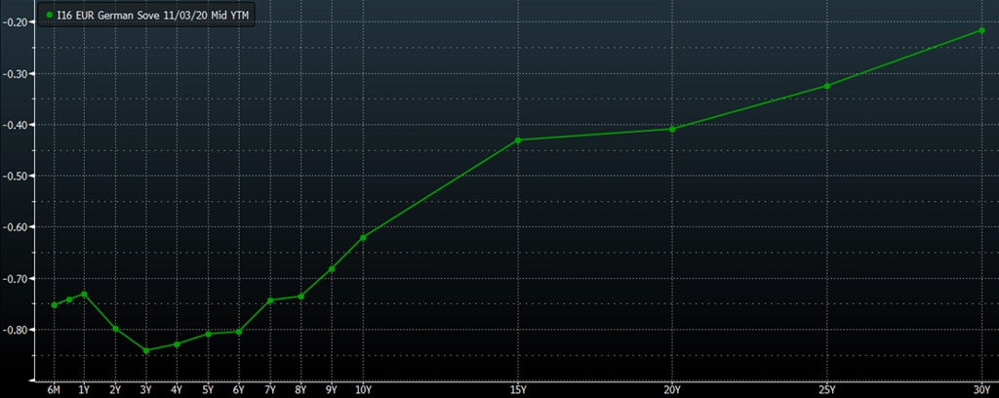The image size is (999, 398).
Task: Click the 25Y x-axis label
Action: click(827, 389)
